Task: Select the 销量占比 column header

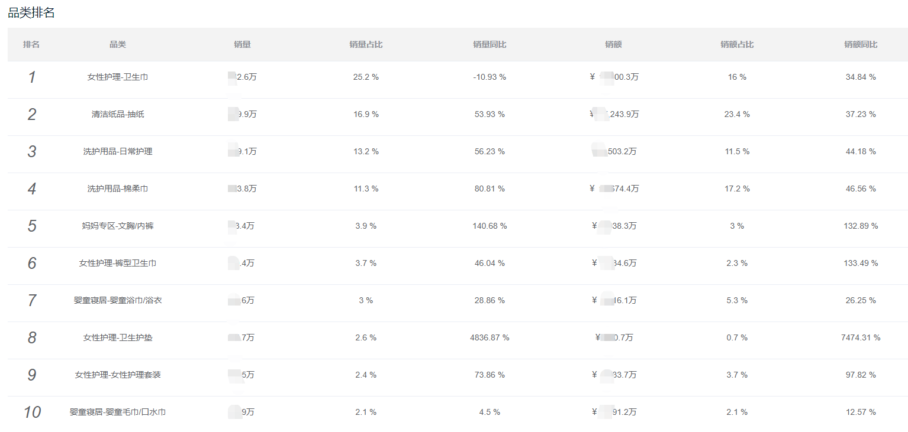Action: coord(366,44)
